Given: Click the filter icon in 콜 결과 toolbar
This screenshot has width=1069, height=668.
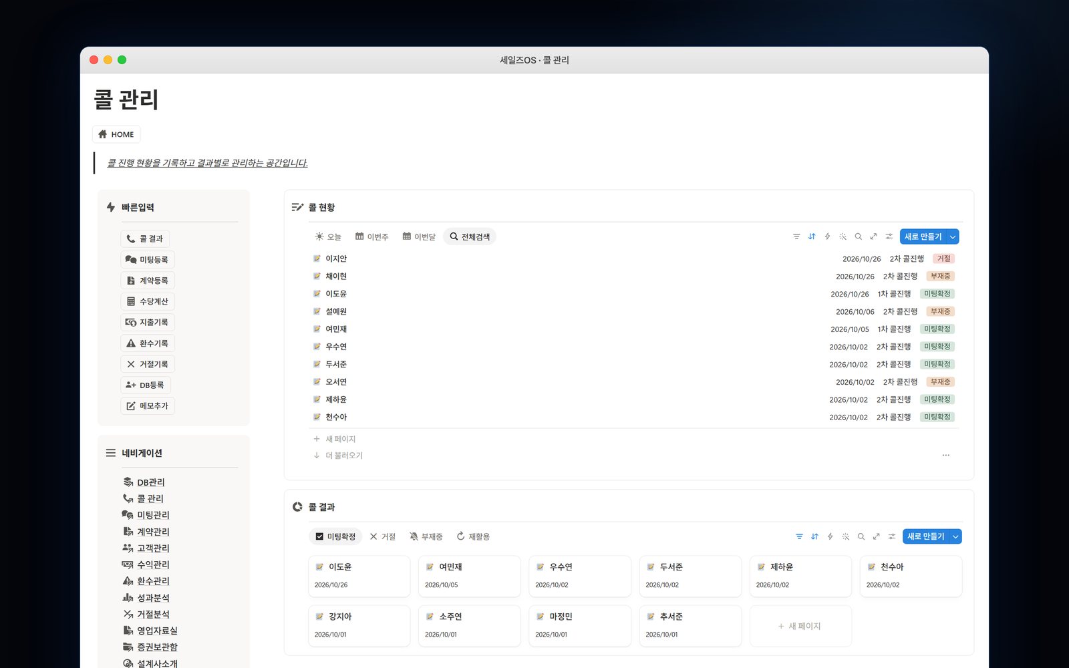Looking at the screenshot, I should click(799, 536).
